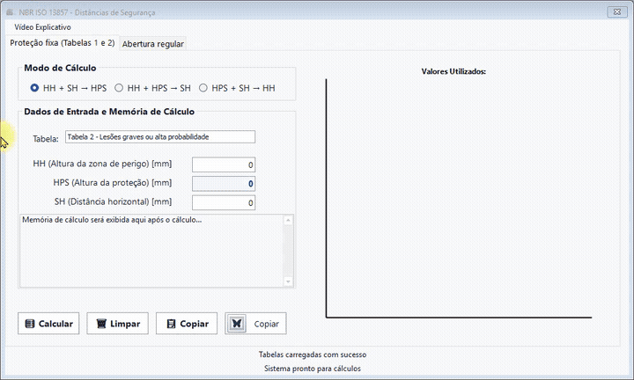Select HH + HPS → SH calculation mode

152,88
